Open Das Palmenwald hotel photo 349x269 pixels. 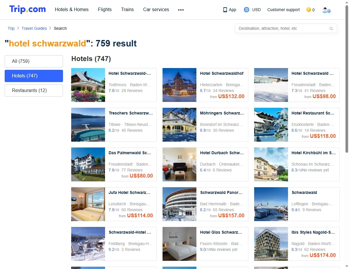point(88,164)
